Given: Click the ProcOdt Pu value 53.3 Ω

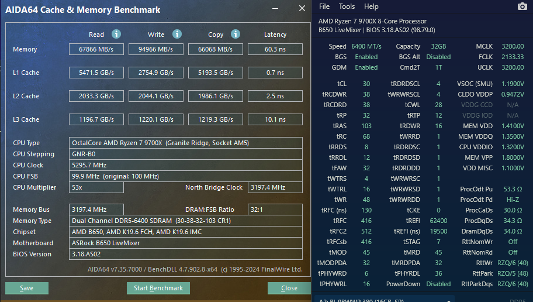Looking at the screenshot, I should tap(513, 189).
